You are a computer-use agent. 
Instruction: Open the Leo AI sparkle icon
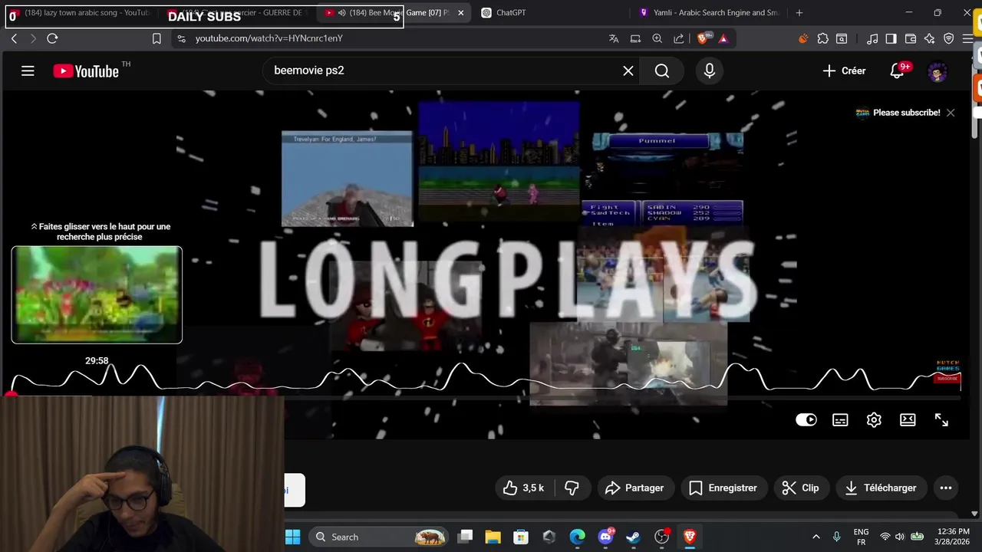(x=929, y=38)
